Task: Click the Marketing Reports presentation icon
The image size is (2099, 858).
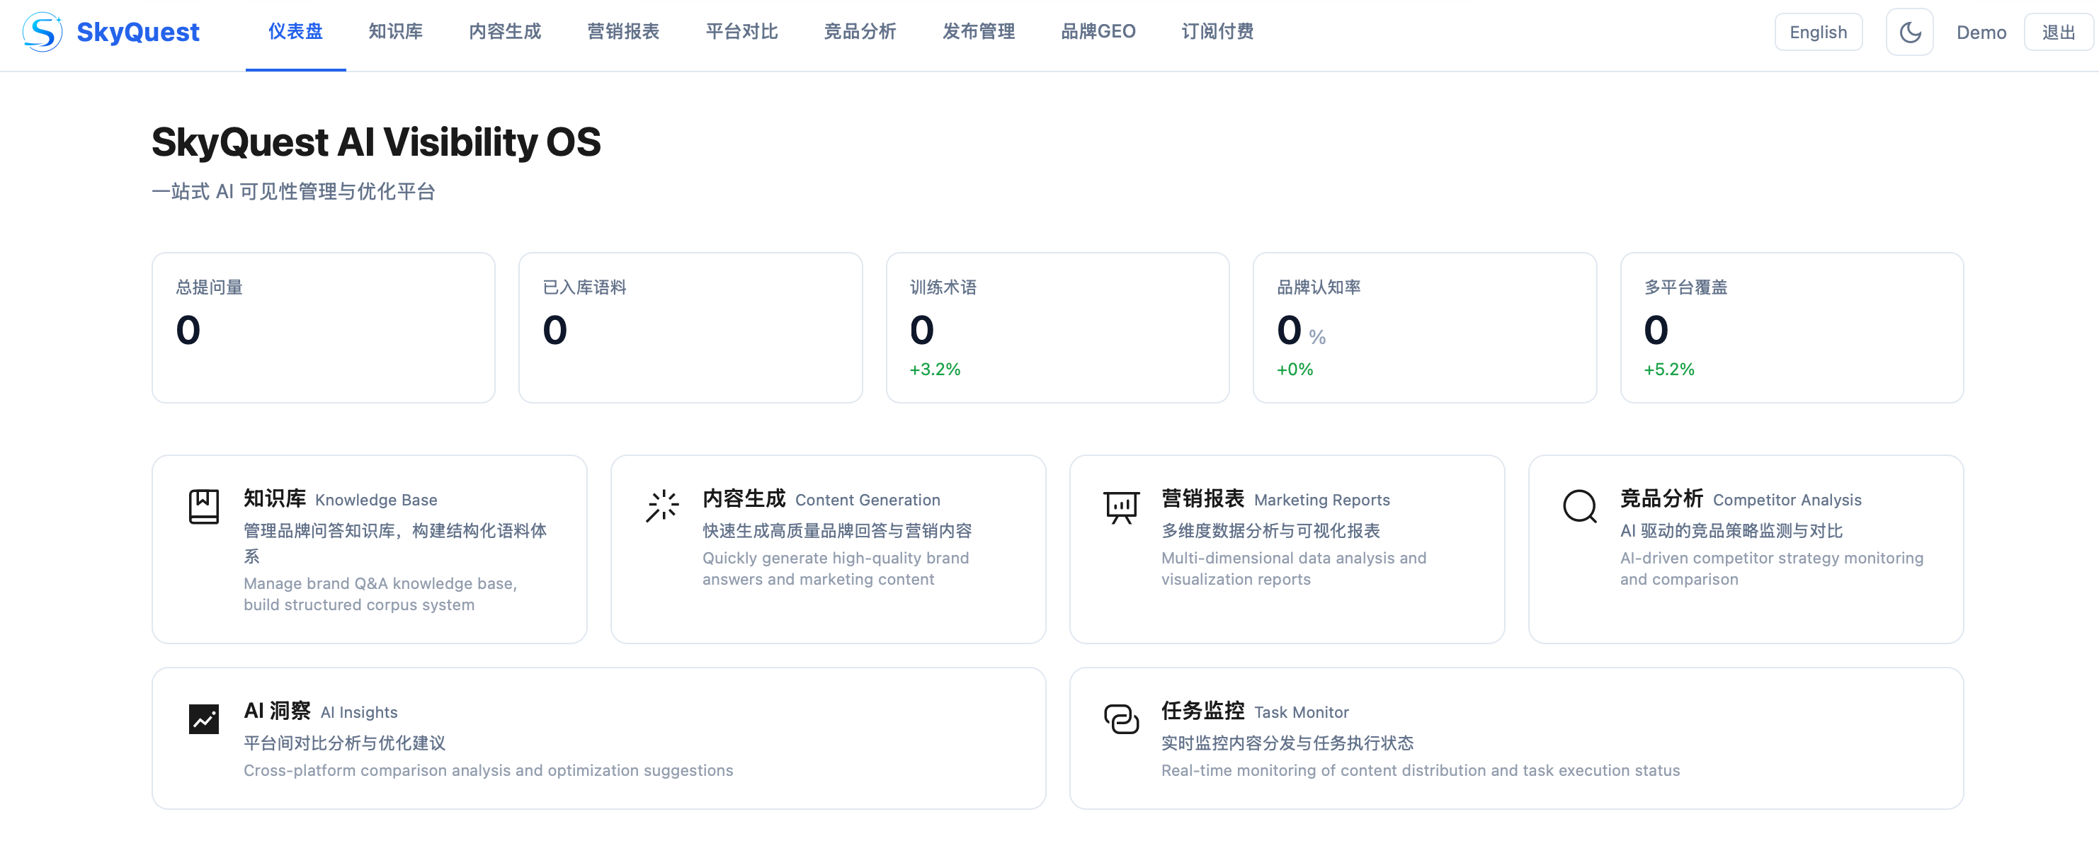Action: tap(1121, 506)
